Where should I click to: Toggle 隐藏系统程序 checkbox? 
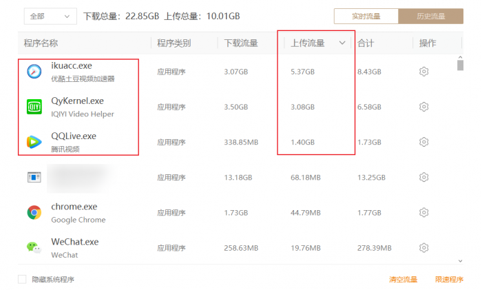coord(22,280)
